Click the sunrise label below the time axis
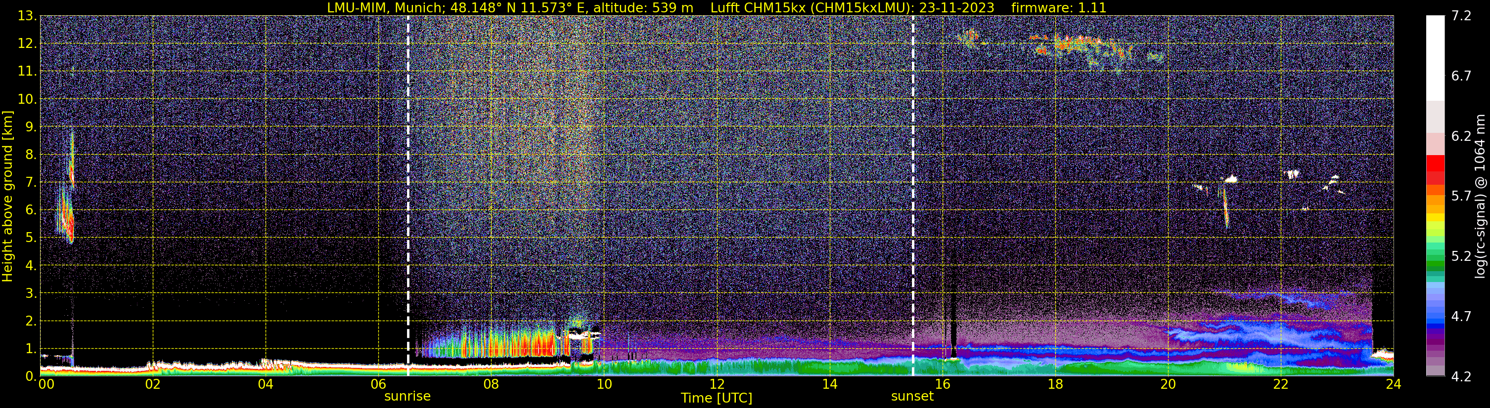Screen dimensions: 1490x408 click(x=407, y=397)
